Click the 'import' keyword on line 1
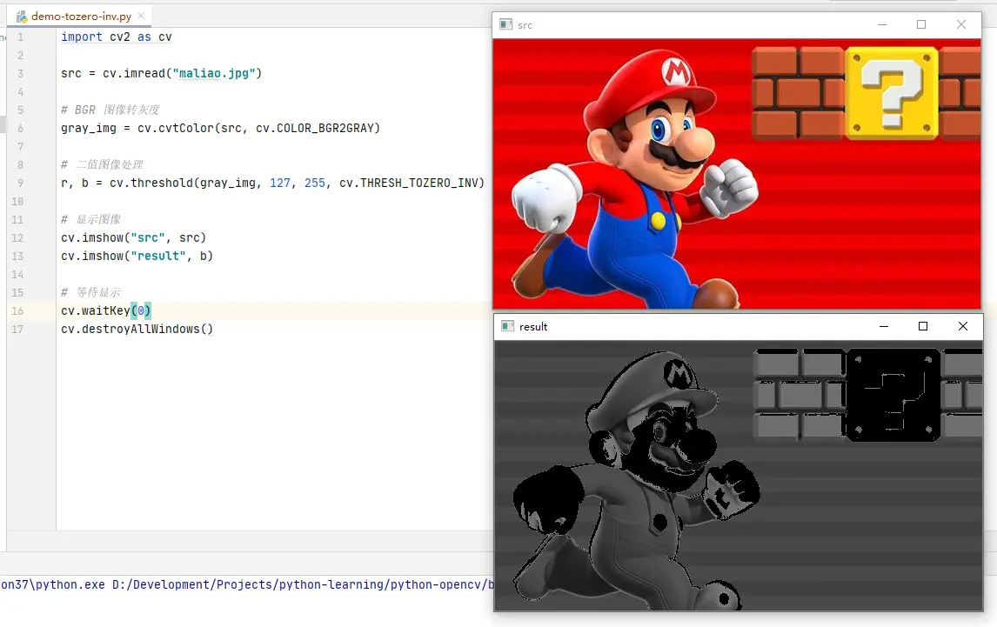 82,37
